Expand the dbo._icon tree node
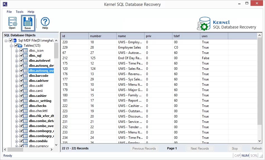The height and width of the screenshot is (160, 265). [x=16, y=51]
